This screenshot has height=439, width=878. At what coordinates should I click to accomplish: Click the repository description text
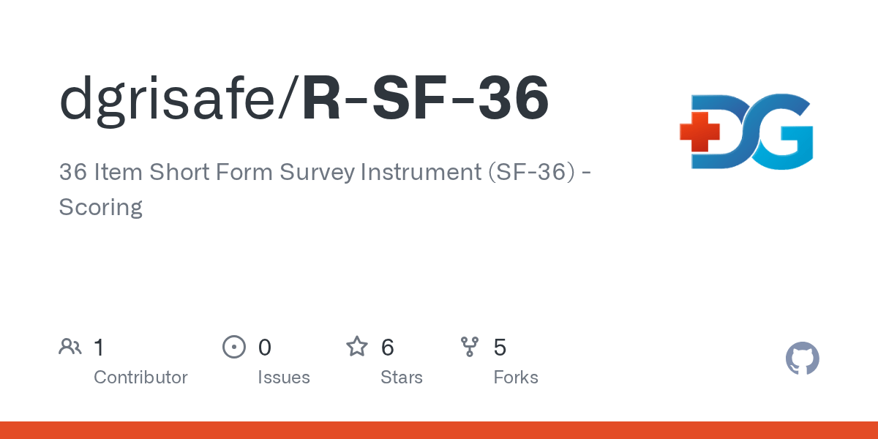[x=326, y=190]
